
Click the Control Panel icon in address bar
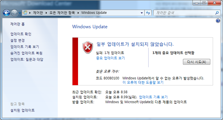25,13
